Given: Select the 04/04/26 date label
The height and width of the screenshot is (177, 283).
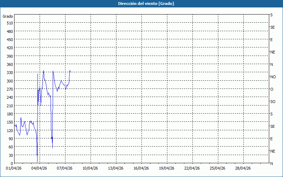Looking at the screenshot, I should tap(40, 169).
